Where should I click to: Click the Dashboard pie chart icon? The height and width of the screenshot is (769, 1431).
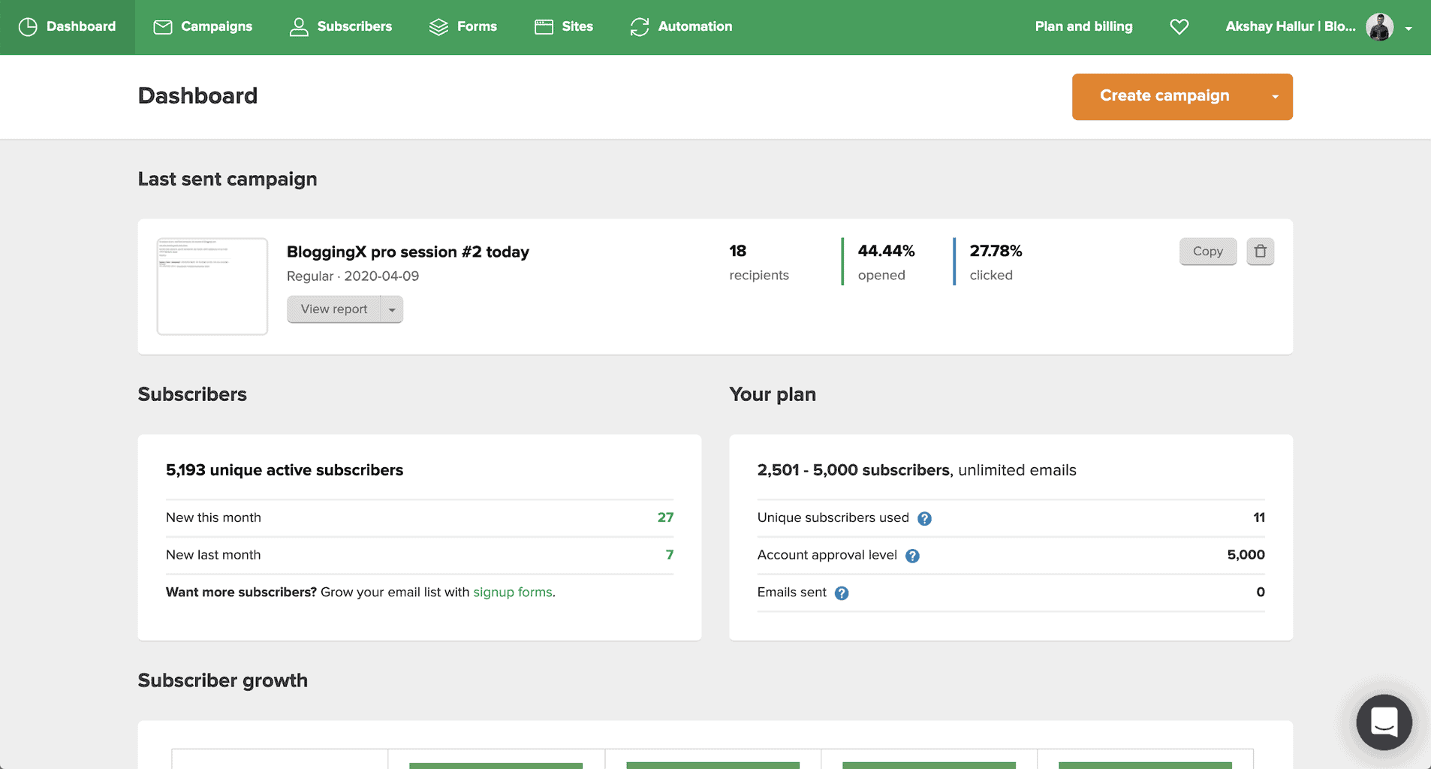pyautogui.click(x=28, y=27)
